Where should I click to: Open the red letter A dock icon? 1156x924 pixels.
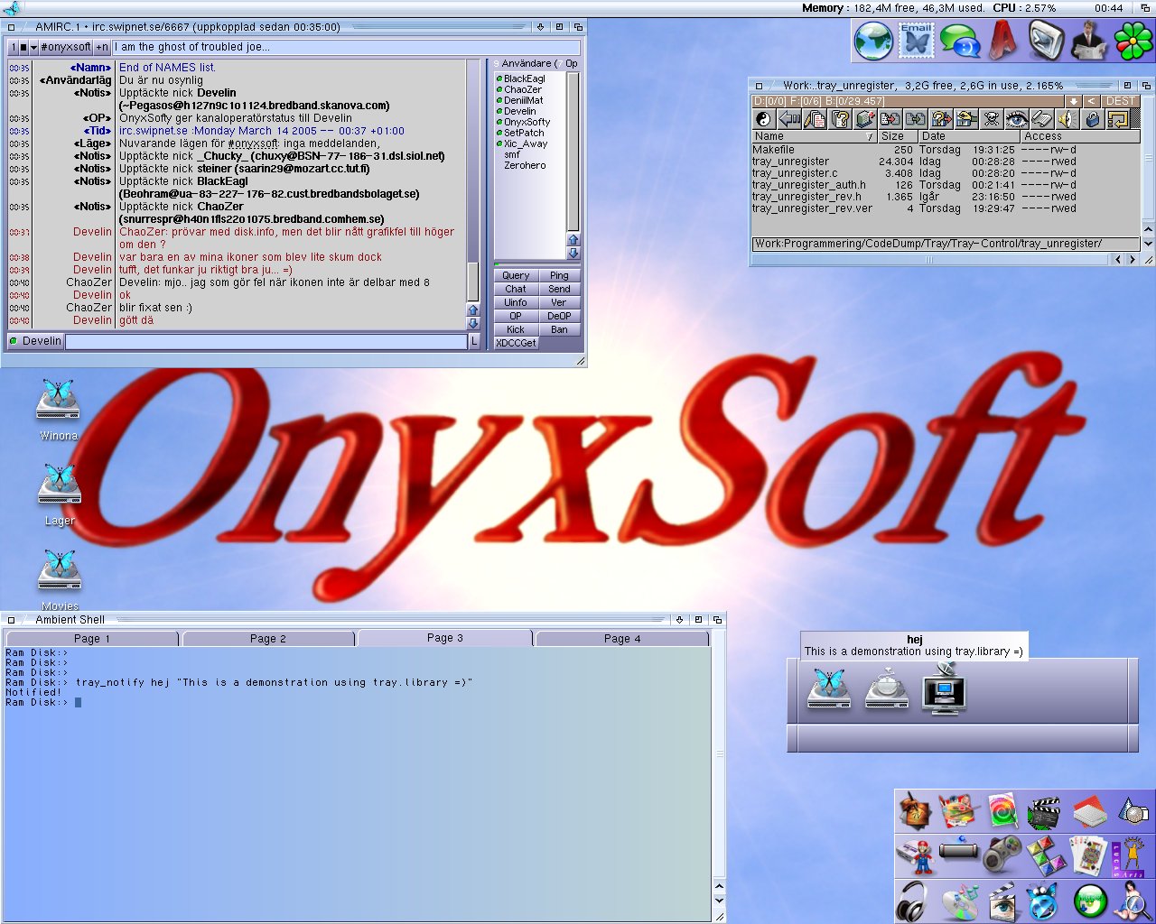click(x=1002, y=41)
